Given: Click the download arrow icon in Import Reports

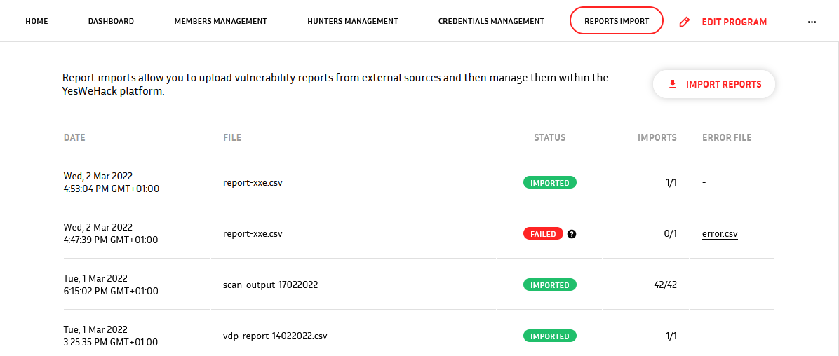Looking at the screenshot, I should point(673,85).
